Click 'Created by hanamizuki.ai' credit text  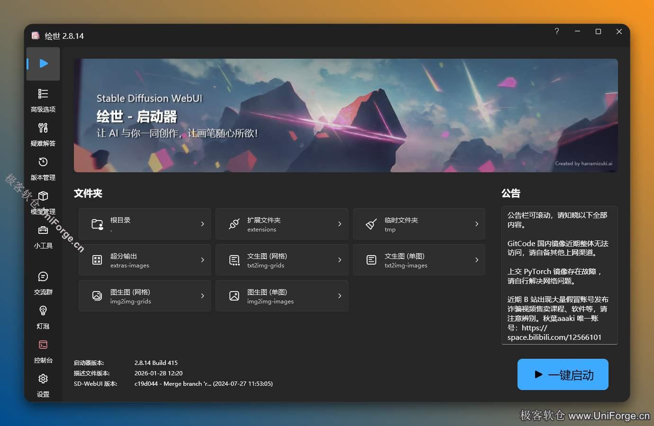tap(583, 163)
